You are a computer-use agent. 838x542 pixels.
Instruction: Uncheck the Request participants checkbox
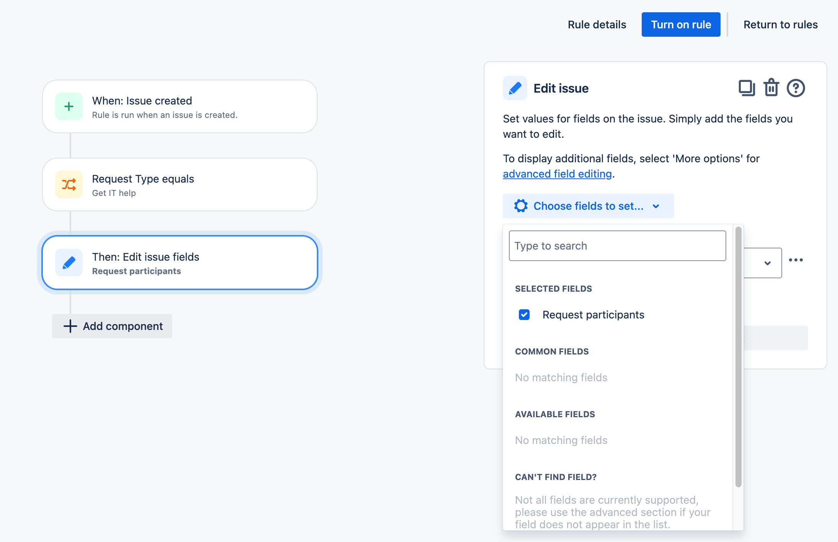point(524,315)
